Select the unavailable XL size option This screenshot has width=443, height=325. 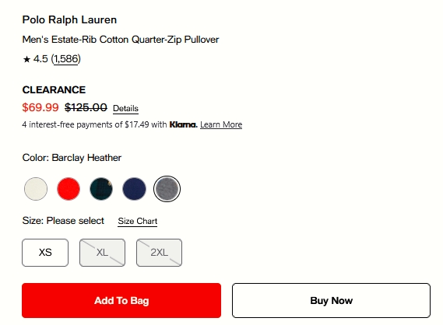tap(102, 253)
